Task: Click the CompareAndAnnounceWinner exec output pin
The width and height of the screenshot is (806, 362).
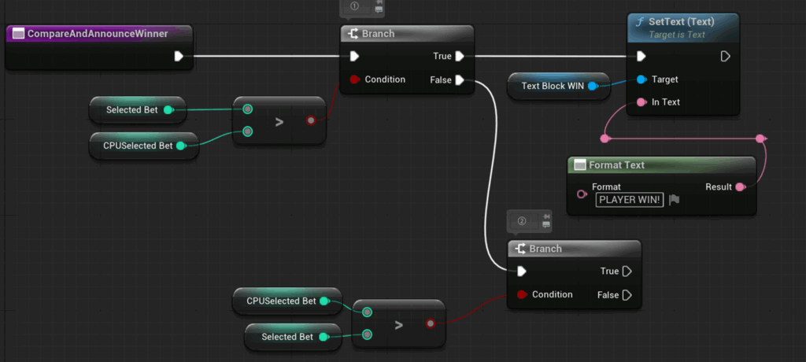Action: (x=179, y=56)
